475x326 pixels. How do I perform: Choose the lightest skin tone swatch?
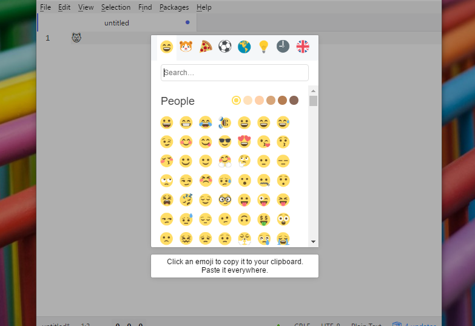click(x=248, y=100)
